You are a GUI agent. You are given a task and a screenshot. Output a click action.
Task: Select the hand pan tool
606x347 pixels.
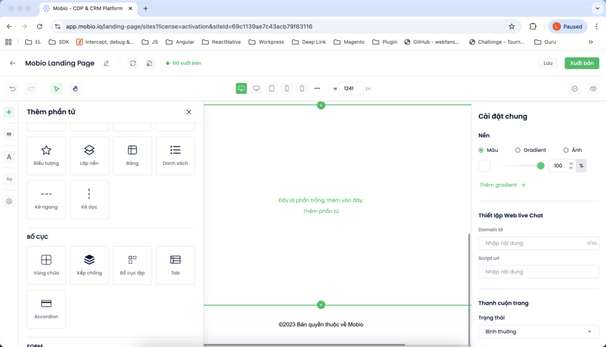(75, 89)
